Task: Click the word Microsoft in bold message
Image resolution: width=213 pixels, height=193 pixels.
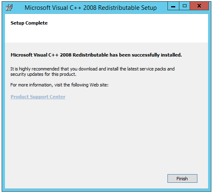Action: pyautogui.click(x=21, y=55)
